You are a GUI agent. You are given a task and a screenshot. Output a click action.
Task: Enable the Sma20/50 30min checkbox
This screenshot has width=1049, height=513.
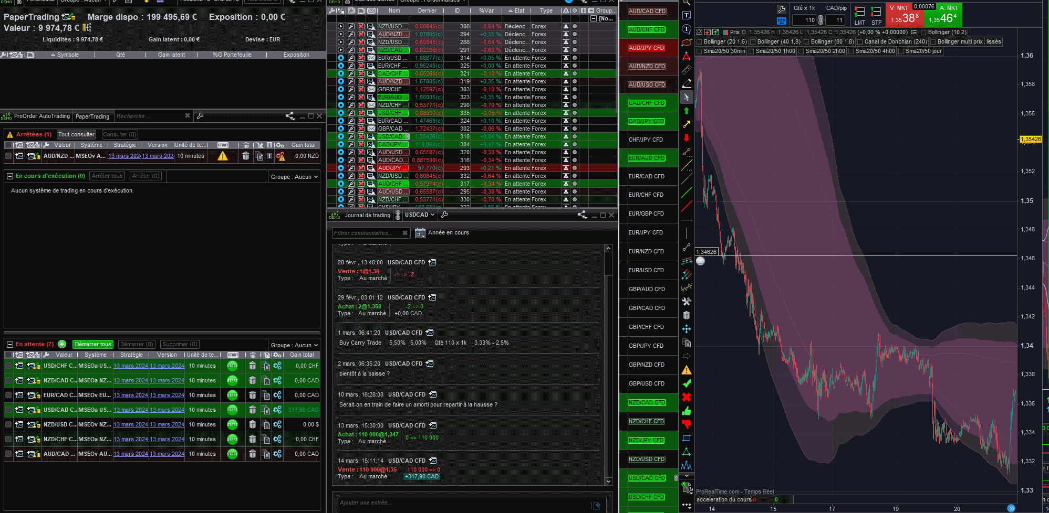699,51
